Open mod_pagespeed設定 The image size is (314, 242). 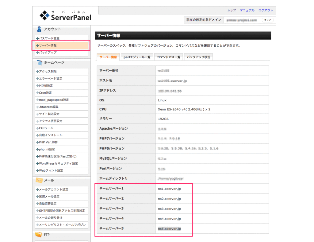pyautogui.click(x=61, y=100)
